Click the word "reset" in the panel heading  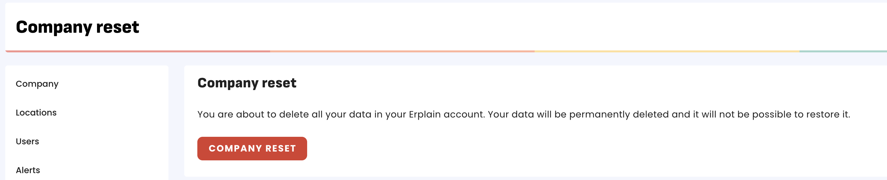pyautogui.click(x=279, y=83)
